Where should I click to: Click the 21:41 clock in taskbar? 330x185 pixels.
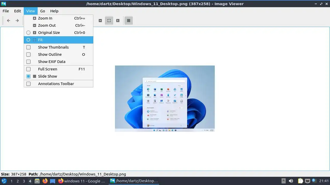(324, 181)
